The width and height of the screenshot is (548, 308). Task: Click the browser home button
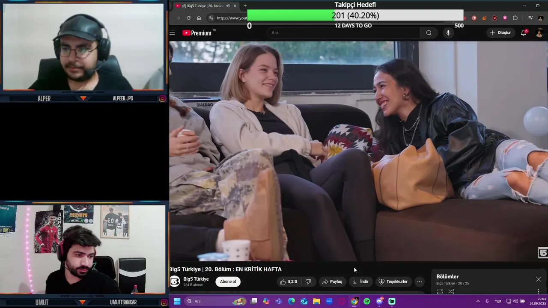(199, 18)
